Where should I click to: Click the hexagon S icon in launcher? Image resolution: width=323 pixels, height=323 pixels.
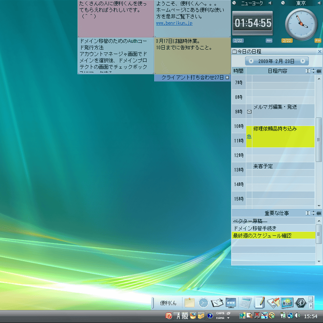pos(300,303)
